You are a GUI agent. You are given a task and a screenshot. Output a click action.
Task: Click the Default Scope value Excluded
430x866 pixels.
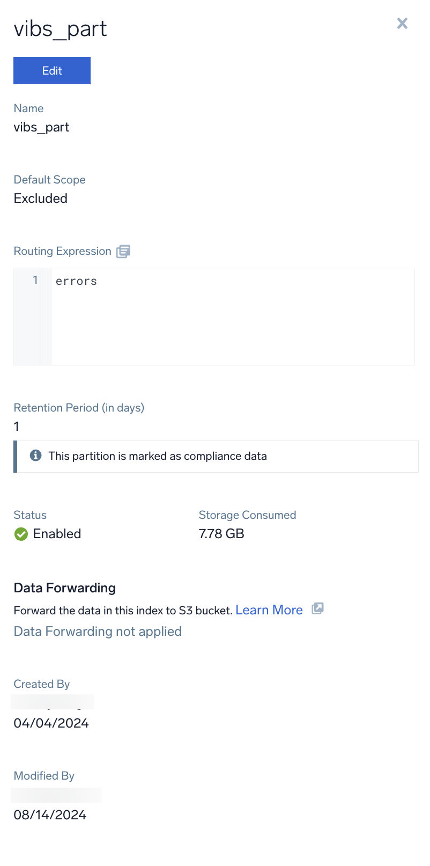(x=41, y=199)
